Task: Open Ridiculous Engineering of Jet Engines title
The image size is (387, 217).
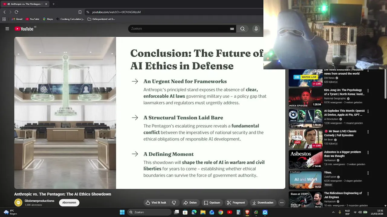Action: click(343, 195)
